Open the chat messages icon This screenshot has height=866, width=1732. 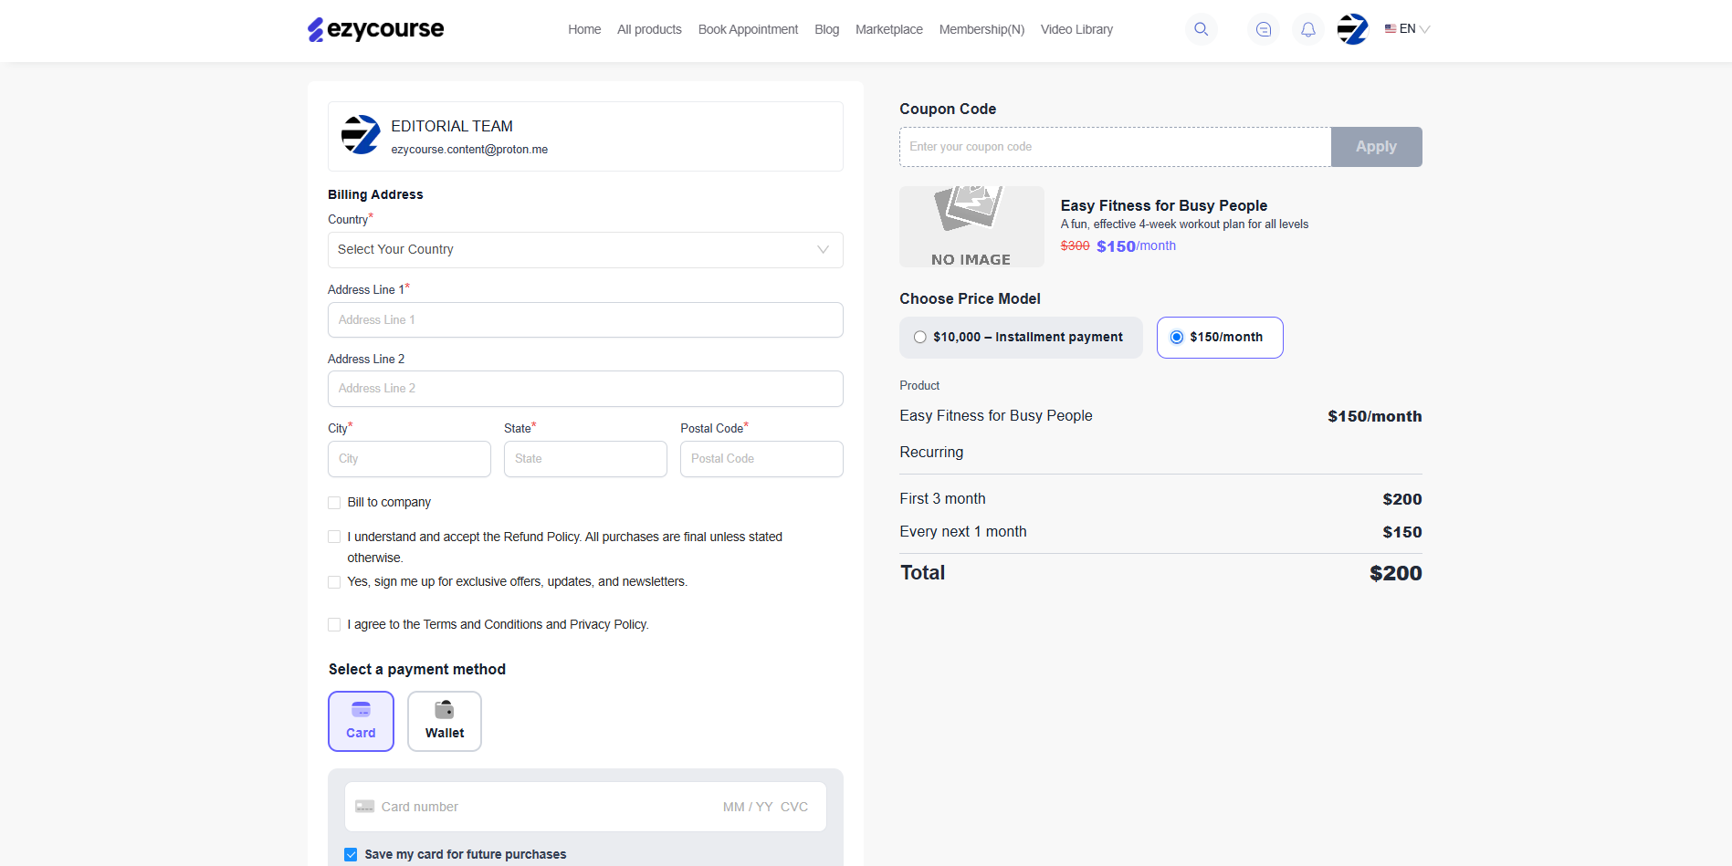coord(1264,29)
